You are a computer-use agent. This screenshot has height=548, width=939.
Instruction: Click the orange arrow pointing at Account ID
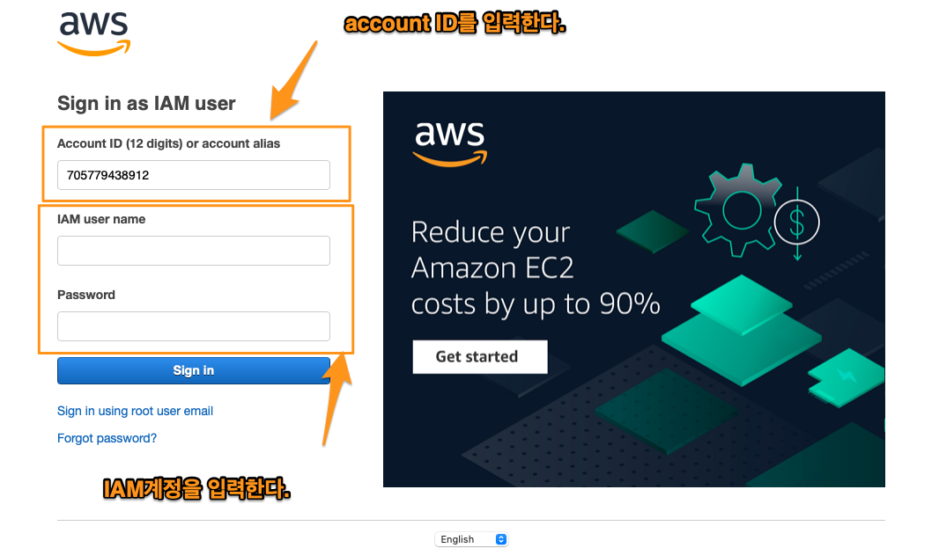[292, 81]
